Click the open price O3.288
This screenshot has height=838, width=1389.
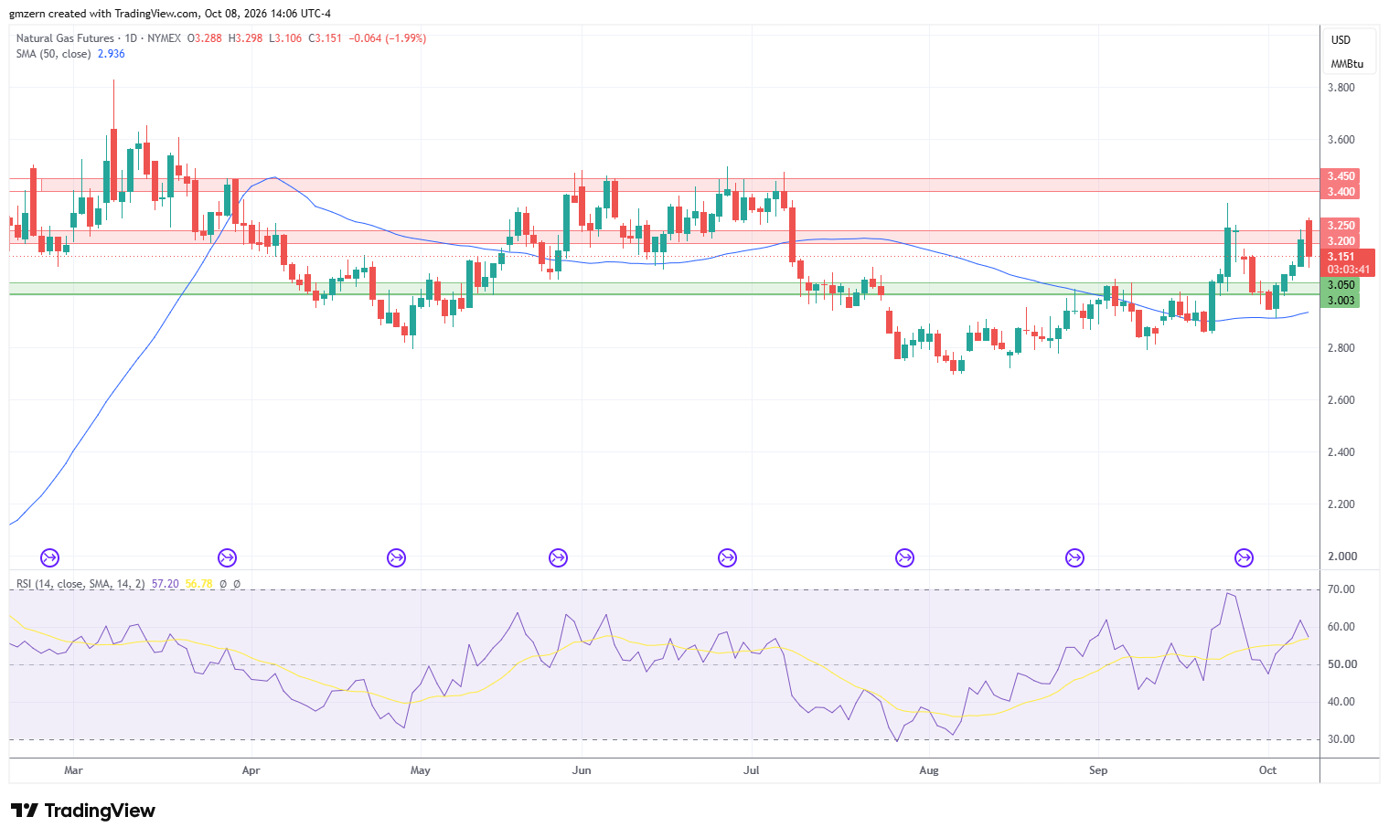point(205,38)
